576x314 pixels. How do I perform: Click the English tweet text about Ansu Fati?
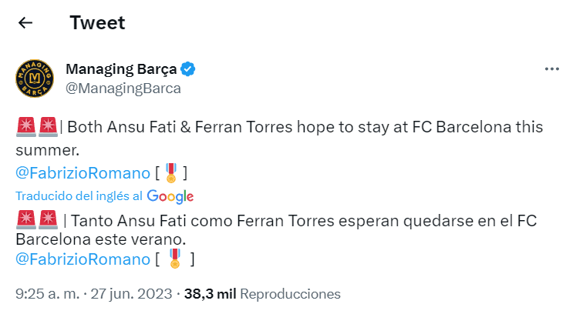click(293, 127)
